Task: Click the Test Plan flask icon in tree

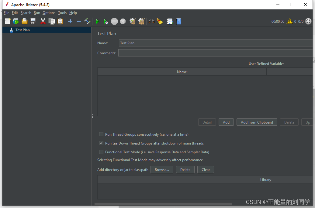Action: (x=12, y=30)
